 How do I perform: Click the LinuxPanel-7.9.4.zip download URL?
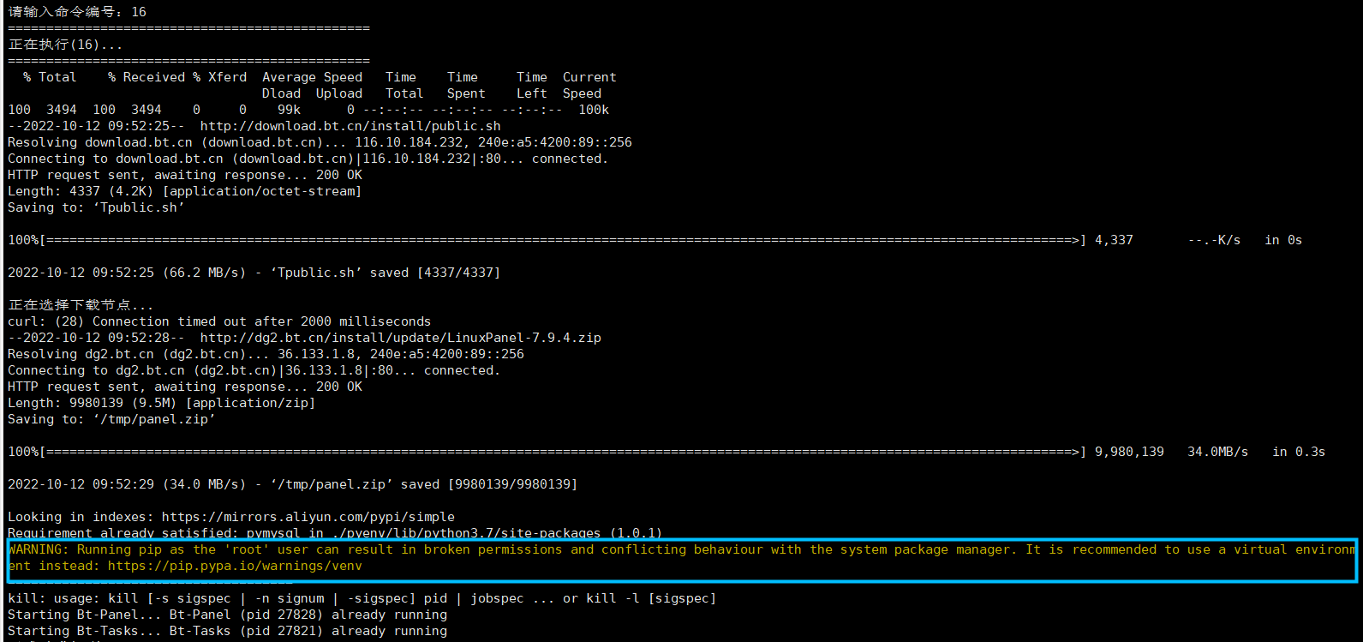click(401, 338)
